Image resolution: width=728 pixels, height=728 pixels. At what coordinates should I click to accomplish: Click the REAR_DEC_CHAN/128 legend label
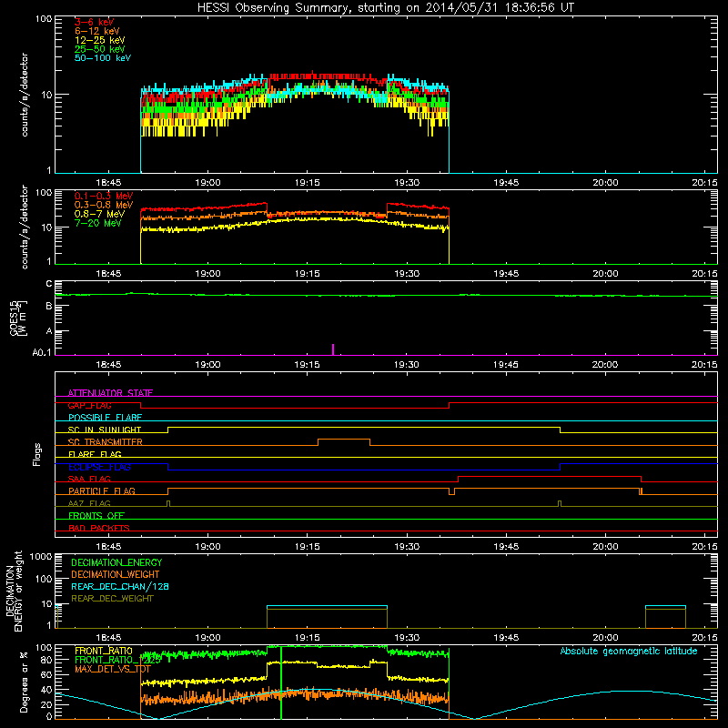click(x=120, y=586)
